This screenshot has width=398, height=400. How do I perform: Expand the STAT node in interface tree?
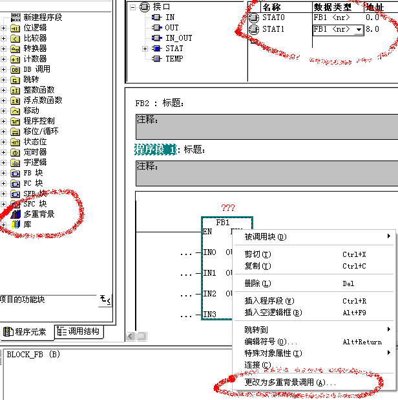point(145,49)
